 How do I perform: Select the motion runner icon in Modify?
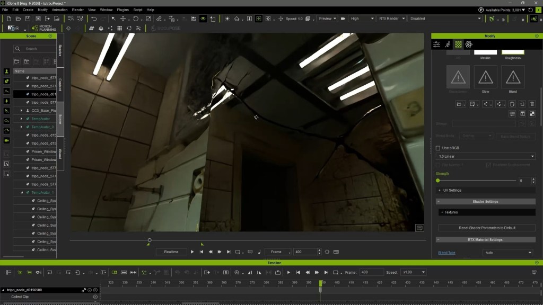(x=448, y=44)
